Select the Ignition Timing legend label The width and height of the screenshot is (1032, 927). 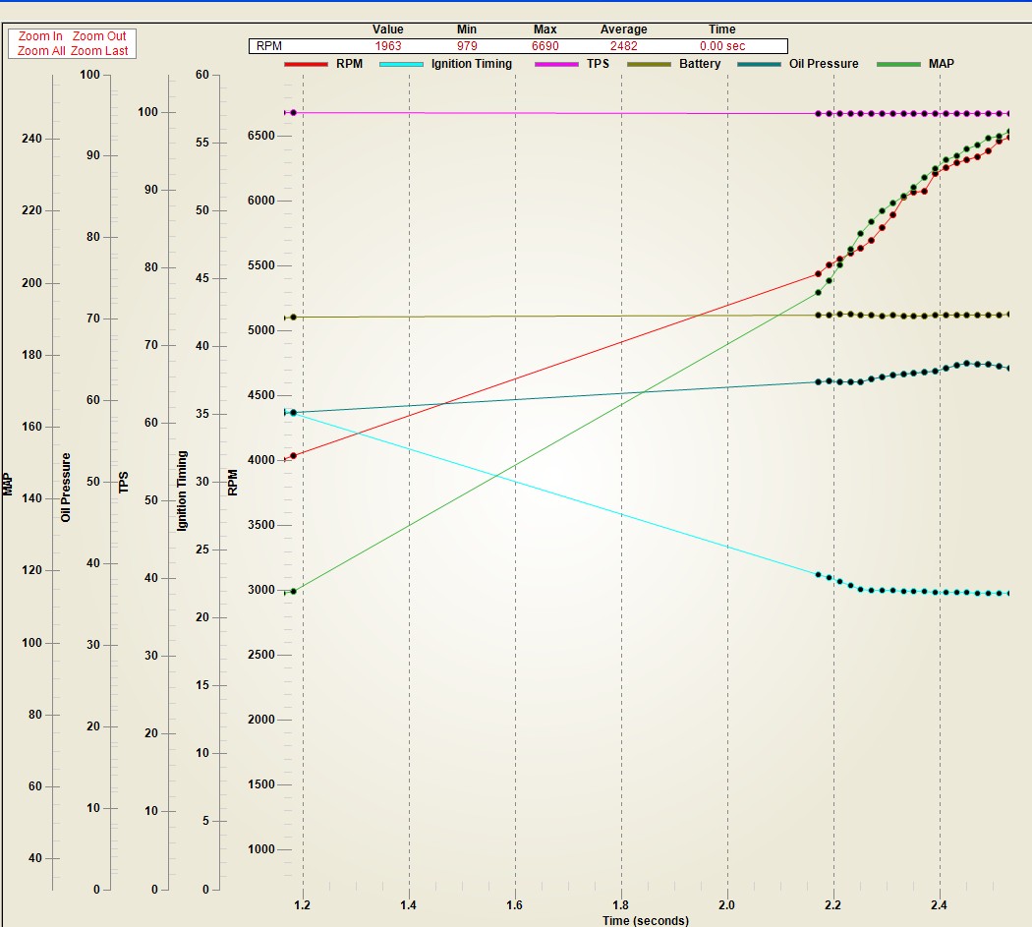[471, 64]
